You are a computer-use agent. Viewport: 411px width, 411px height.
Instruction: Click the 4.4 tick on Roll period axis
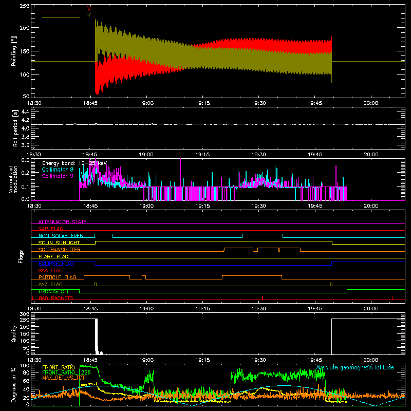point(25,111)
